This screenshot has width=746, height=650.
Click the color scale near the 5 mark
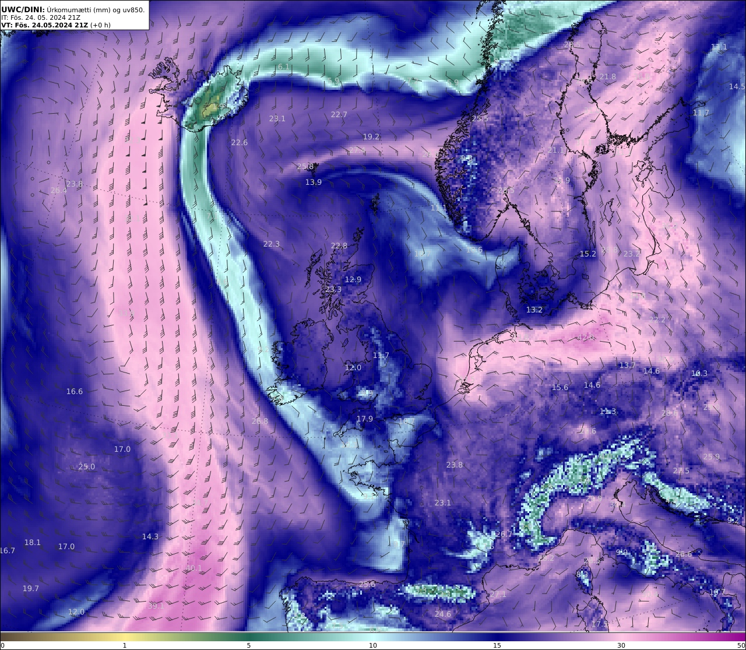(249, 636)
